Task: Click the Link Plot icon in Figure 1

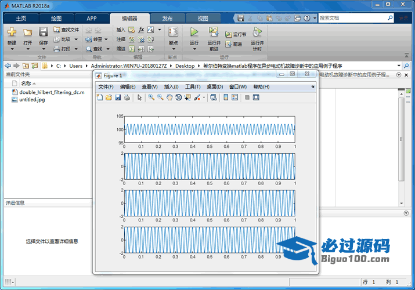Action: coord(214,97)
